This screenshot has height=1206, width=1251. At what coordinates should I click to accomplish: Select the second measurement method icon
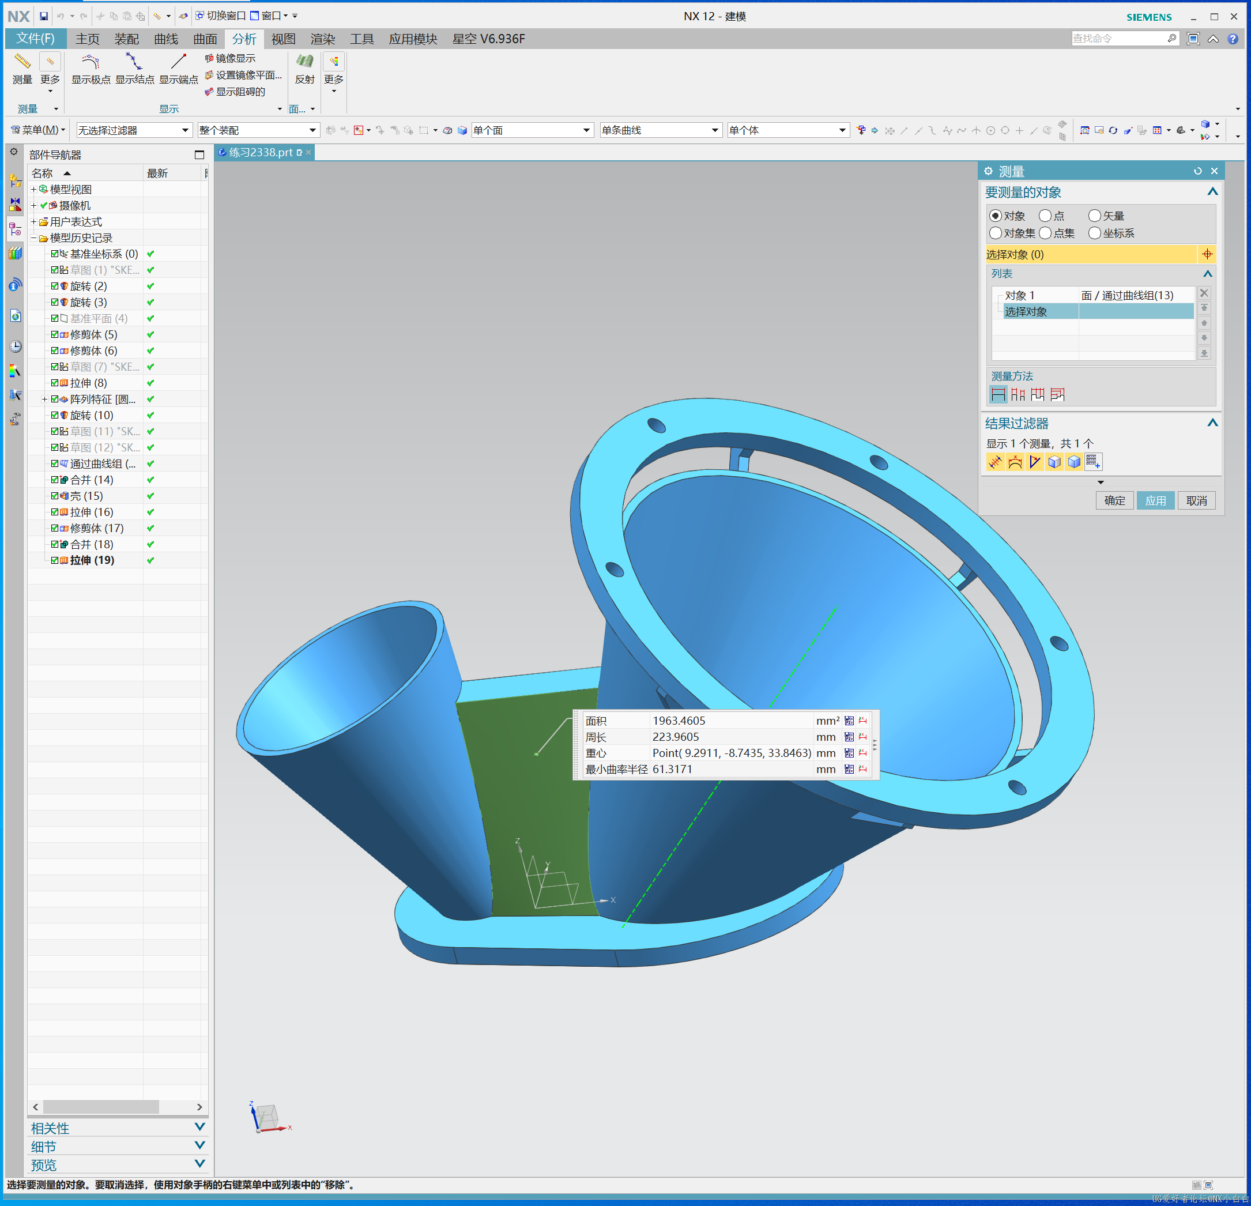(1018, 394)
